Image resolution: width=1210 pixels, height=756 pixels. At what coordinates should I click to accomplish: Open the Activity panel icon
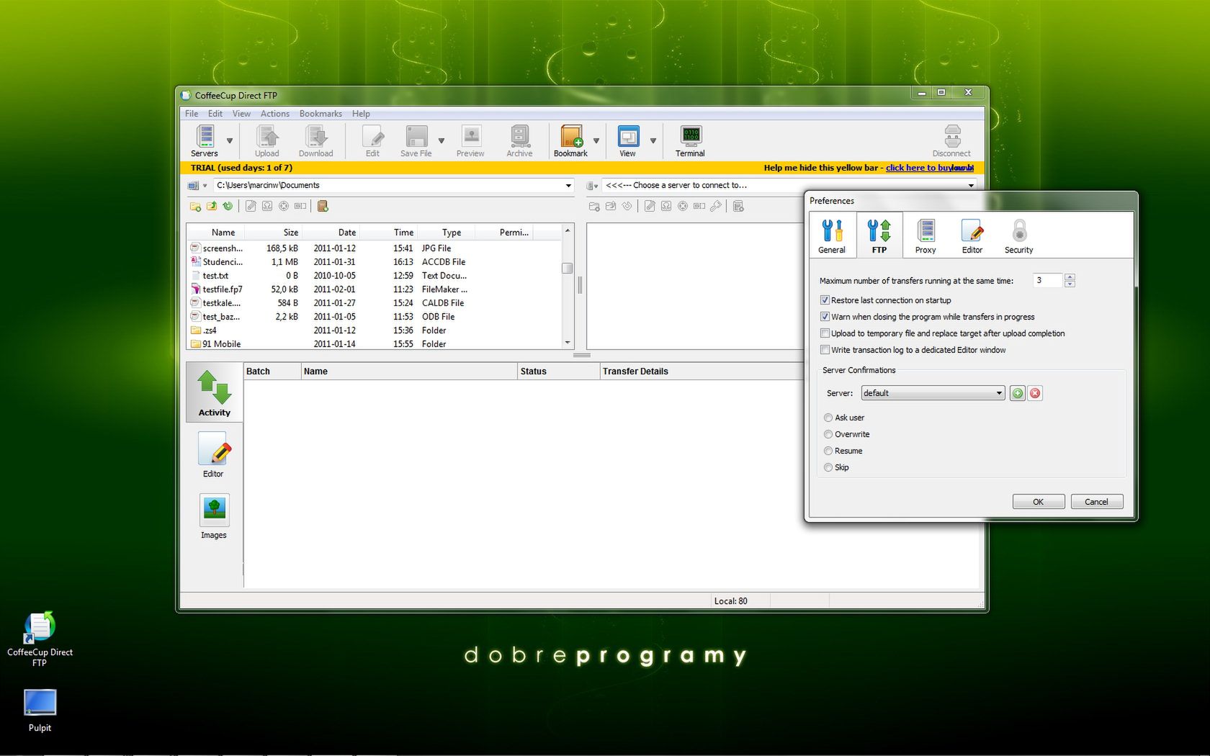click(x=215, y=392)
